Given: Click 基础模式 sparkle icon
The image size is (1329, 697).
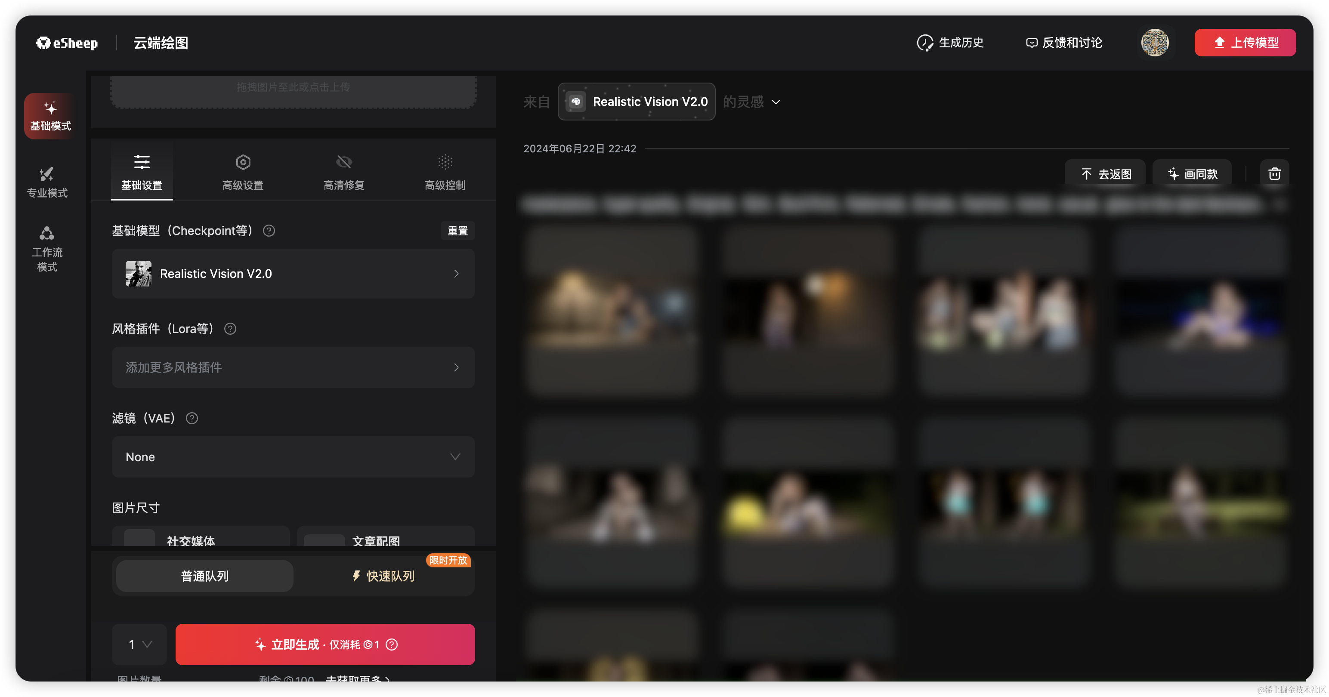Looking at the screenshot, I should pos(50,108).
